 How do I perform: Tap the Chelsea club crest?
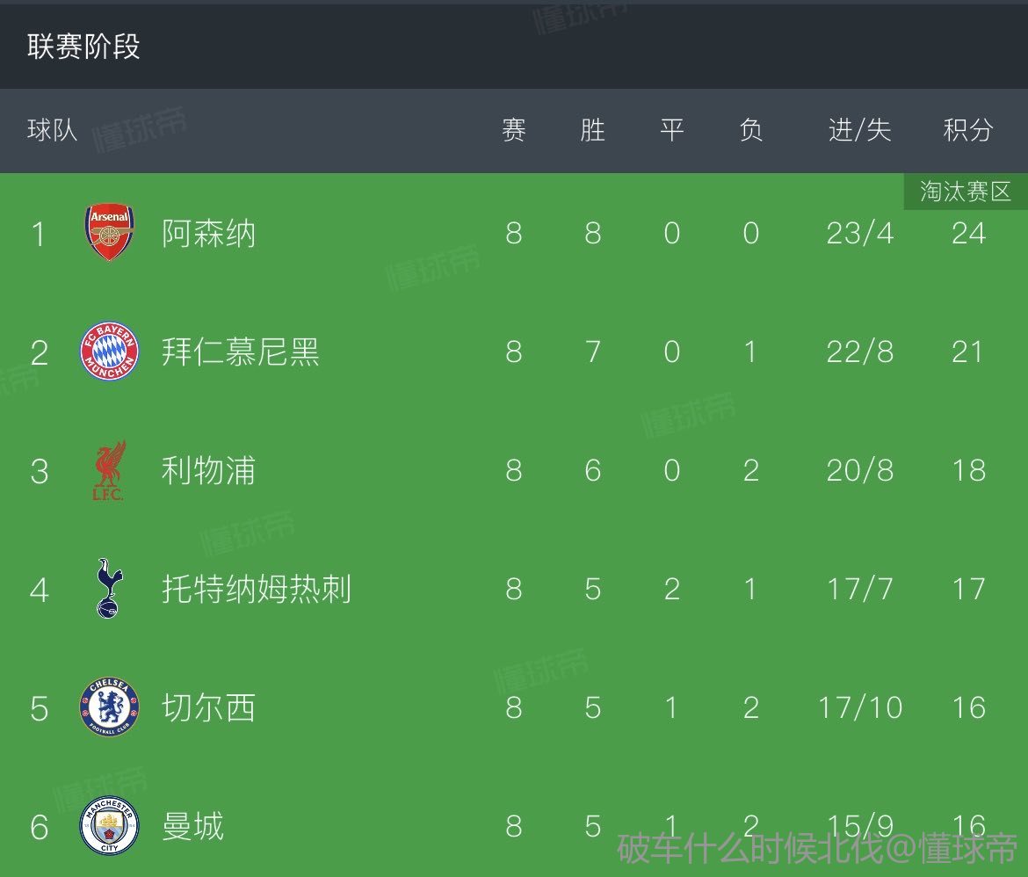[x=109, y=707]
